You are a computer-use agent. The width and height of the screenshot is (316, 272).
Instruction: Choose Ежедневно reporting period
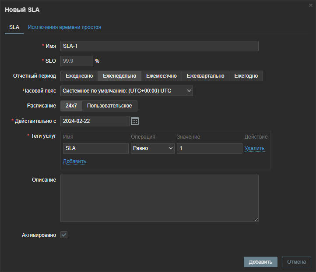click(79, 76)
